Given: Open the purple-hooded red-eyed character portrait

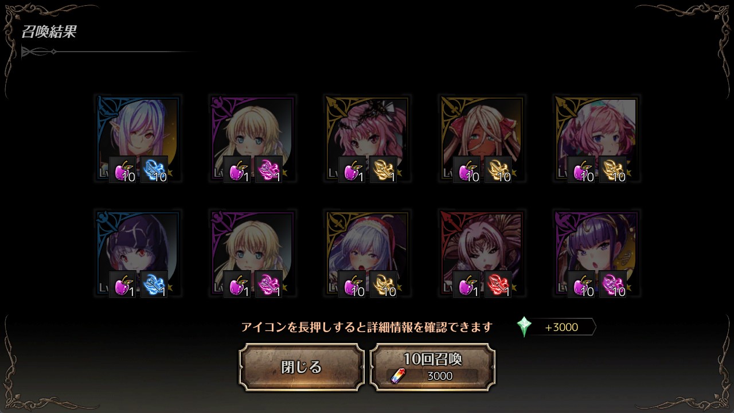Looking at the screenshot, I should click(x=138, y=254).
